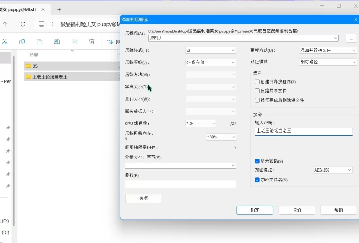Open the AES-256 encryption method dropdown
The height and width of the screenshot is (243, 359).
click(x=333, y=170)
